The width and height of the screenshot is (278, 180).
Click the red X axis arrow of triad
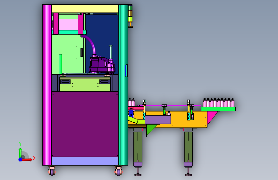click(27, 160)
